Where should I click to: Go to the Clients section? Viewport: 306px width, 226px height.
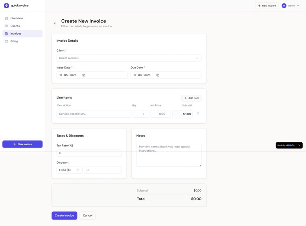pyautogui.click(x=22, y=26)
